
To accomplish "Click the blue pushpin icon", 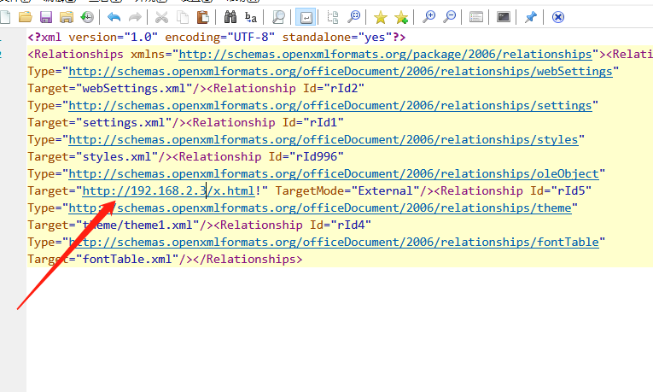I will (x=531, y=17).
